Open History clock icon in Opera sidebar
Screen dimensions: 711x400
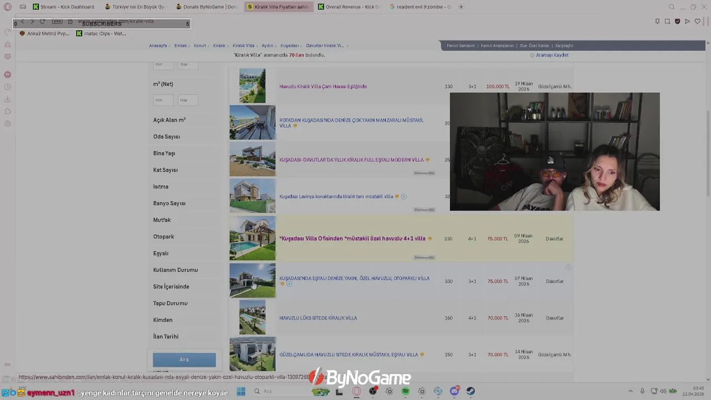[x=7, y=87]
